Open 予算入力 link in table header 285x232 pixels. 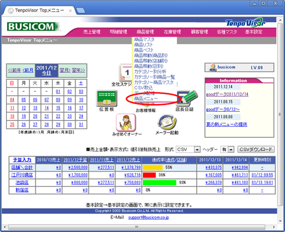click(x=22, y=160)
